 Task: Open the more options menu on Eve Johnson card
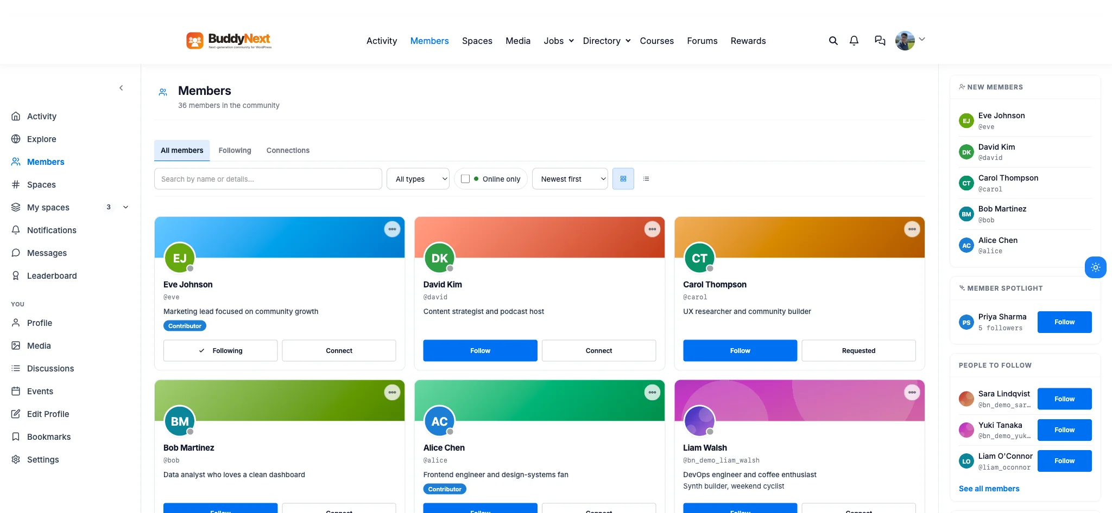click(392, 229)
